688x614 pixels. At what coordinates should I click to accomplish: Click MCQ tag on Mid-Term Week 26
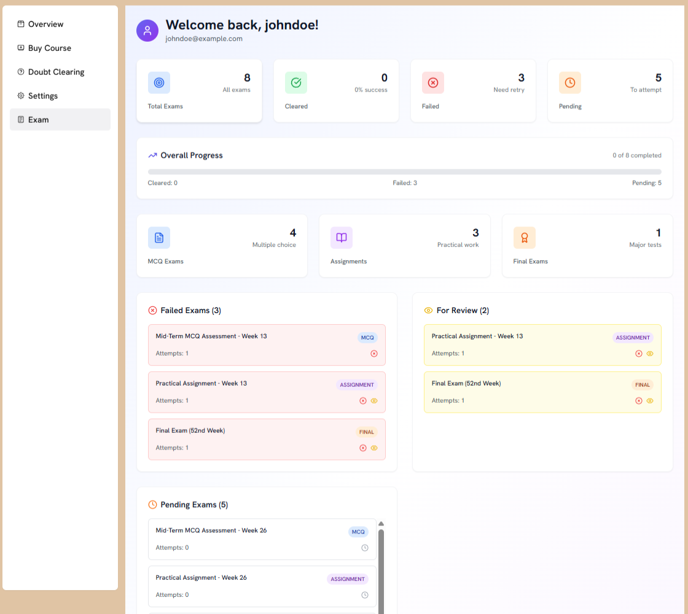point(358,532)
